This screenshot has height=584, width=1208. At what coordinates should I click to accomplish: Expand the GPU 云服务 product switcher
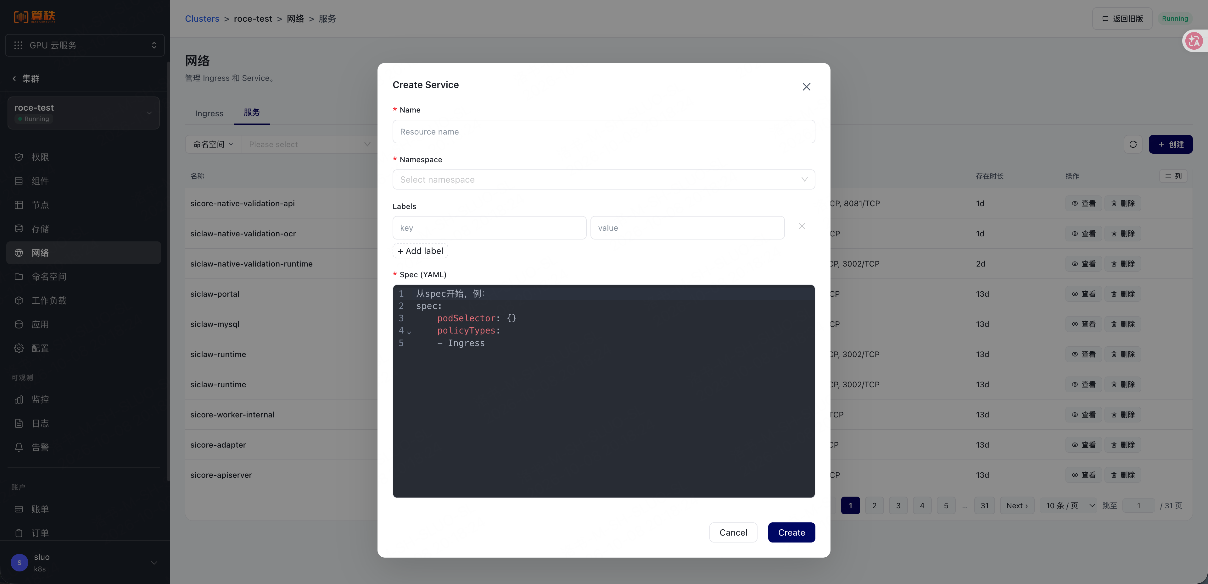[x=85, y=45]
